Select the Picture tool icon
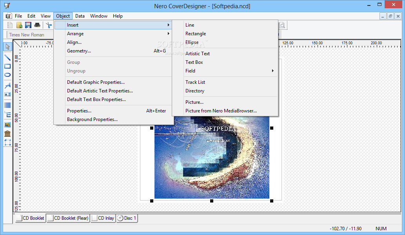This screenshot has height=235, width=405. point(7,125)
